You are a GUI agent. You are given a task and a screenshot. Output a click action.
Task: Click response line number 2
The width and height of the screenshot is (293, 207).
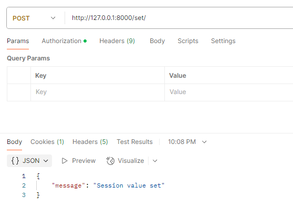click(x=24, y=185)
